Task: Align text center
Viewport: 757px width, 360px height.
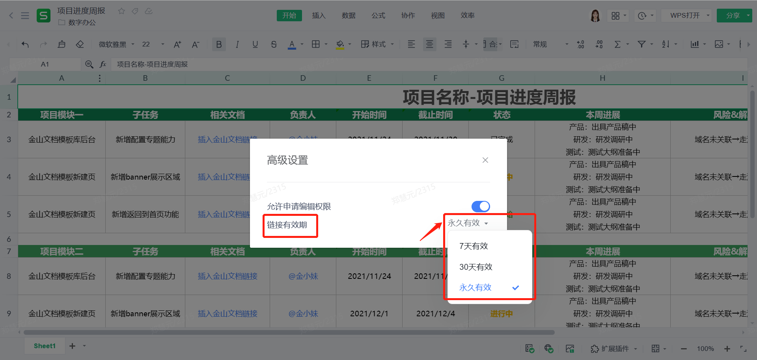Action: tap(429, 44)
